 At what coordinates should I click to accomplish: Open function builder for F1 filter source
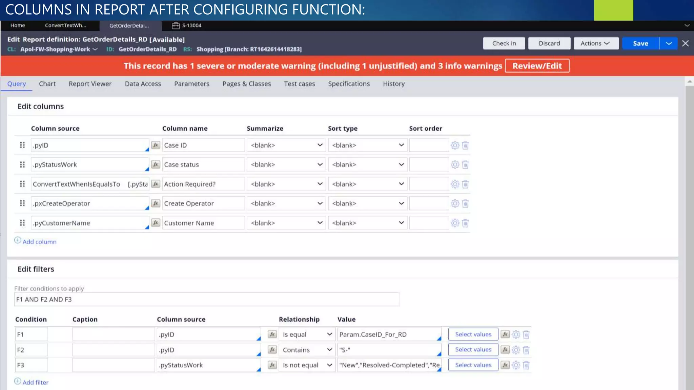[272, 334]
